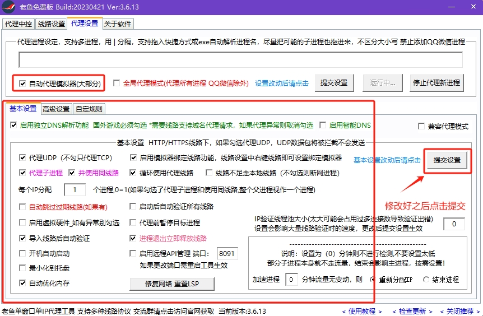Image resolution: width=483 pixels, height=316 pixels.
Task: Click 修复网络 重置LSP button
Action: [x=172, y=284]
